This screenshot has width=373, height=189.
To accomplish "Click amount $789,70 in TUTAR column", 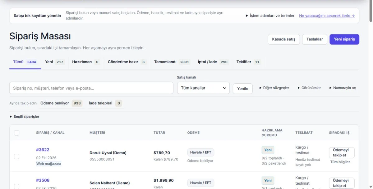I will click(162, 153).
